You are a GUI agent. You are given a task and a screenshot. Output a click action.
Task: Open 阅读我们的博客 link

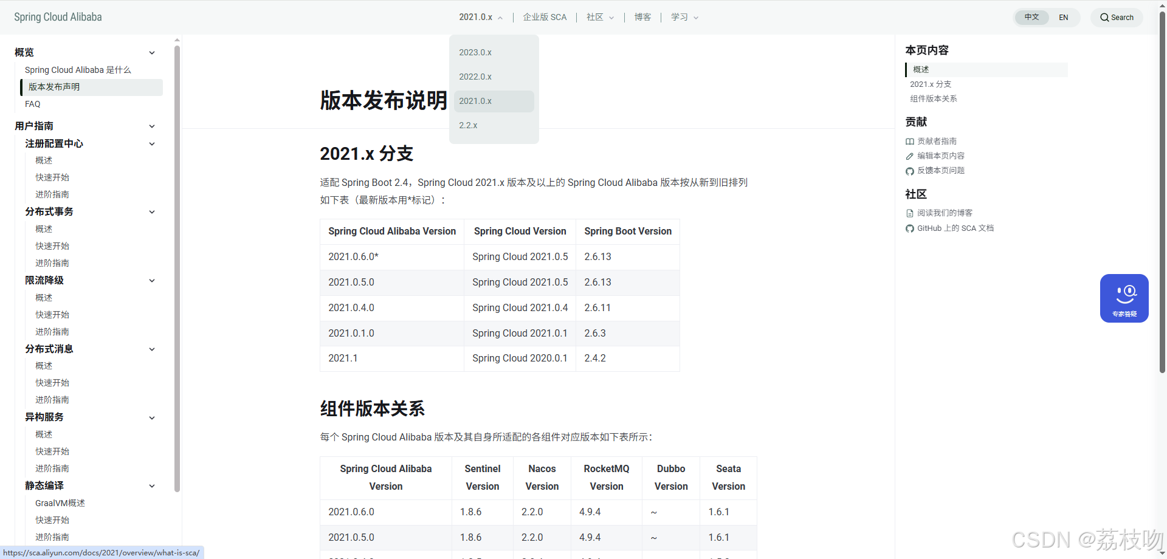(945, 213)
